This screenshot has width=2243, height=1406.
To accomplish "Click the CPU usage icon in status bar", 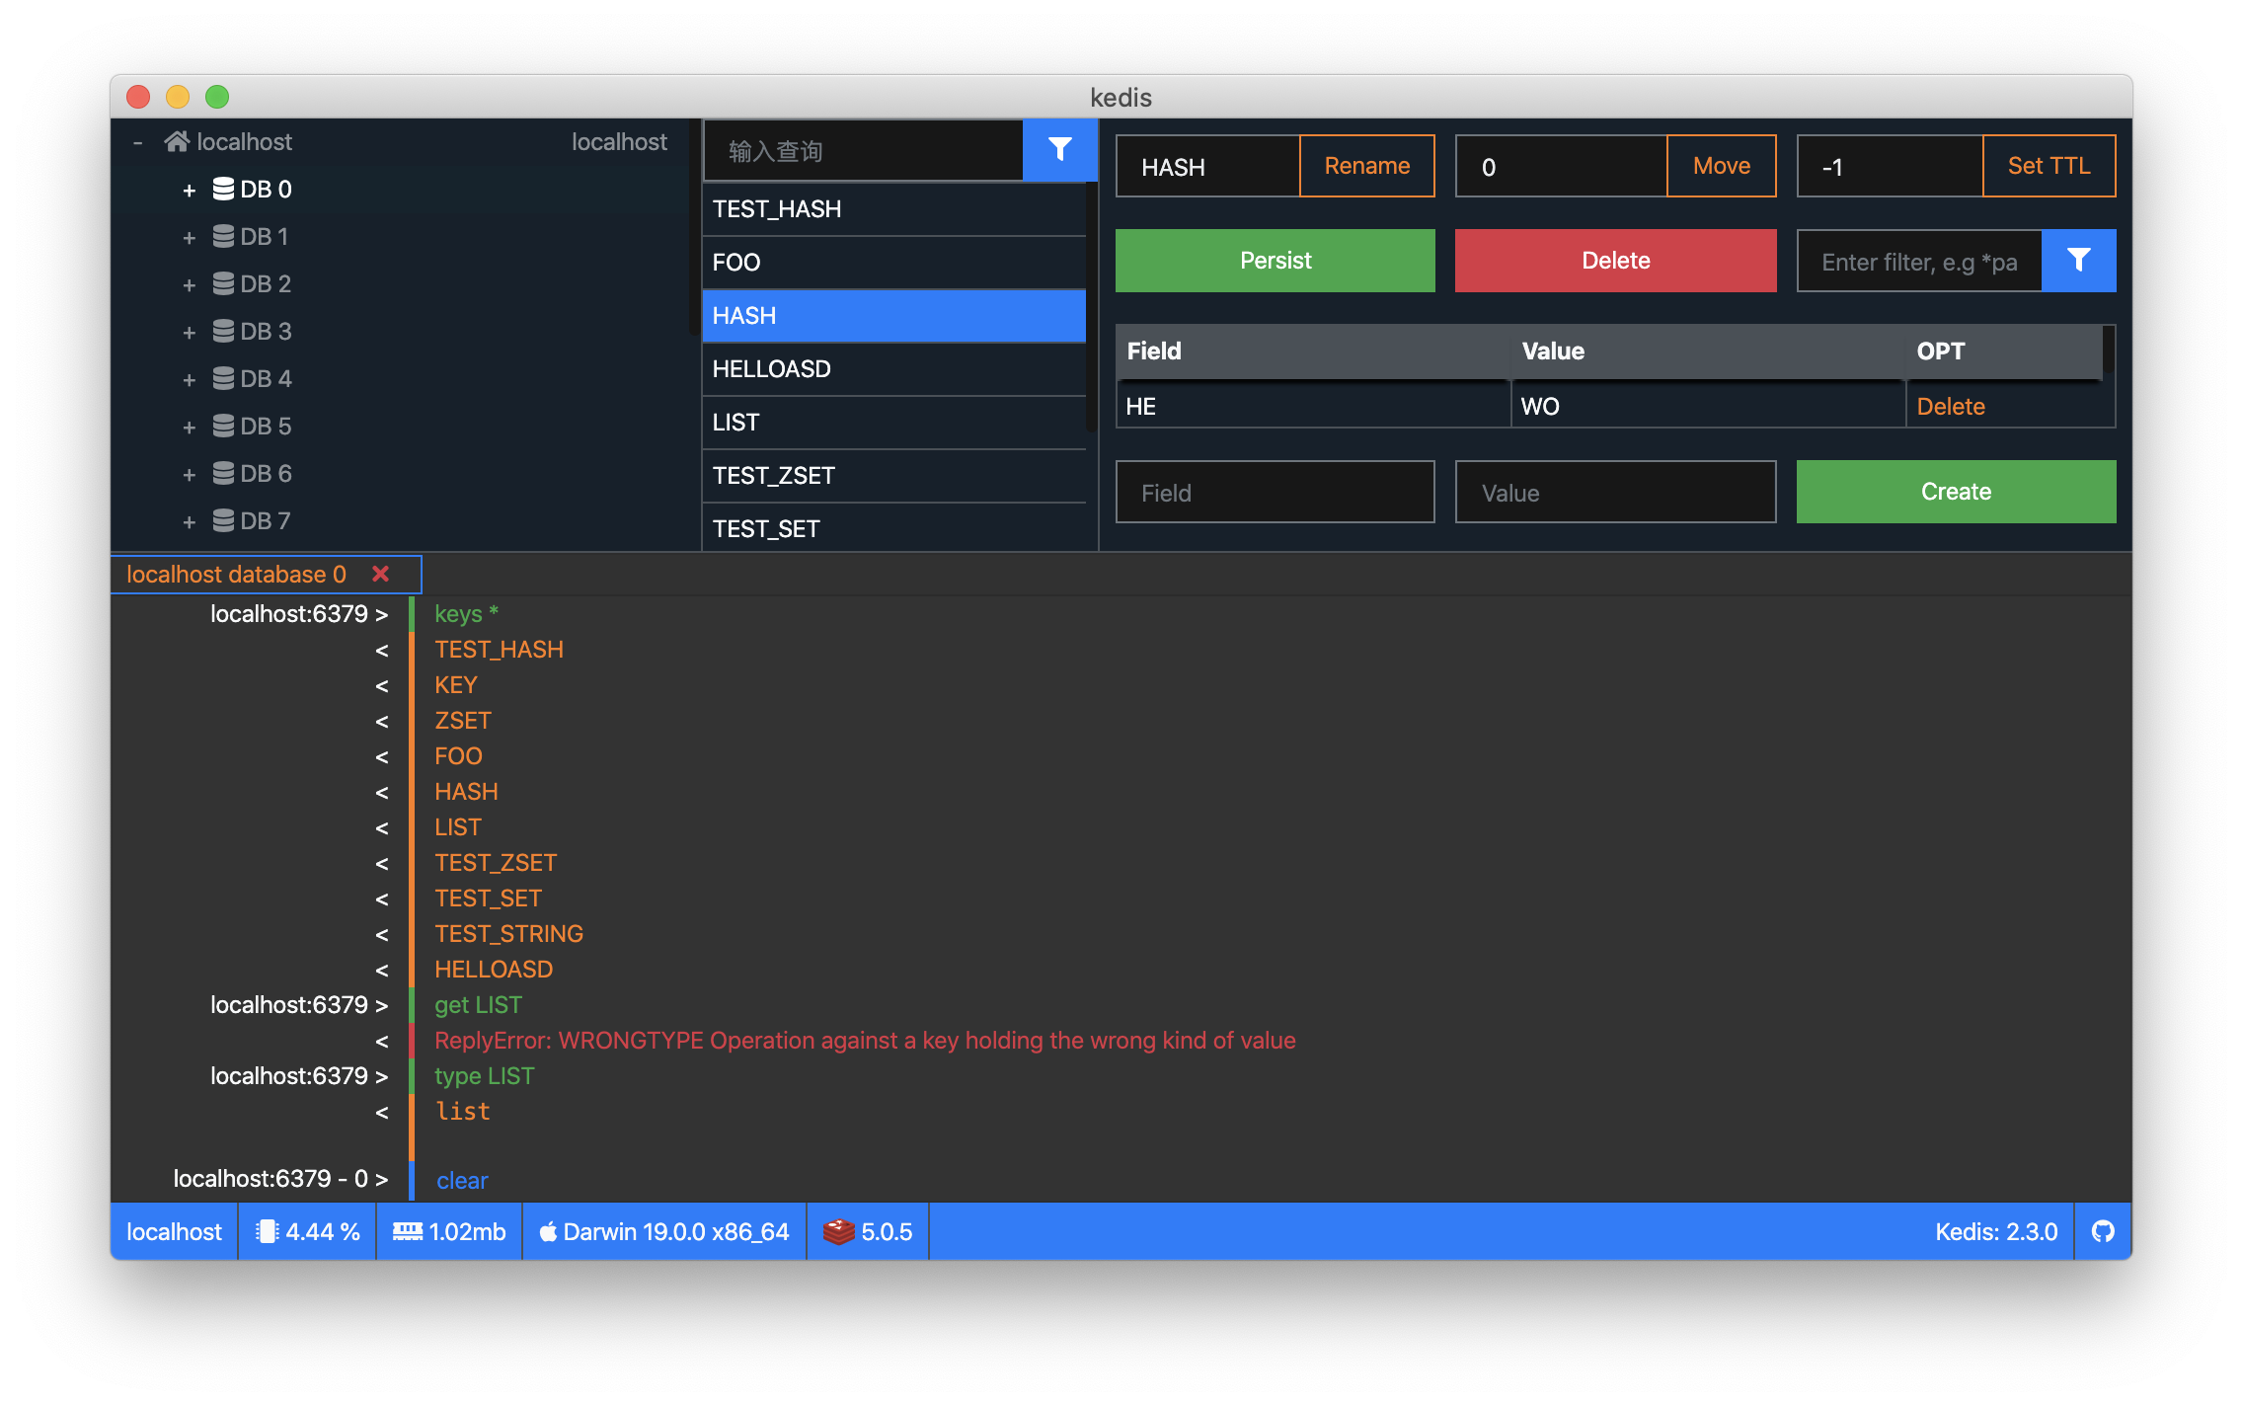I will click(x=267, y=1231).
